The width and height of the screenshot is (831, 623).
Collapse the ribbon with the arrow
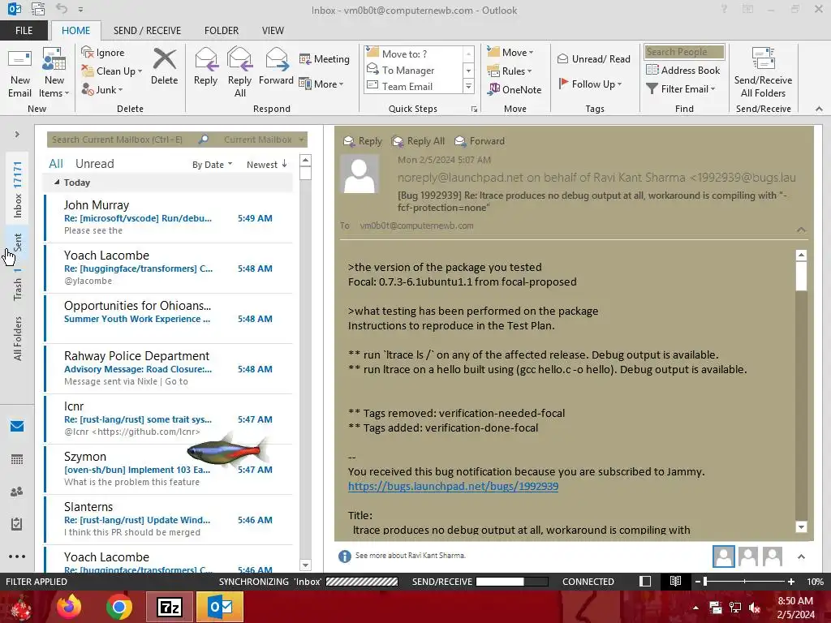coord(820,109)
